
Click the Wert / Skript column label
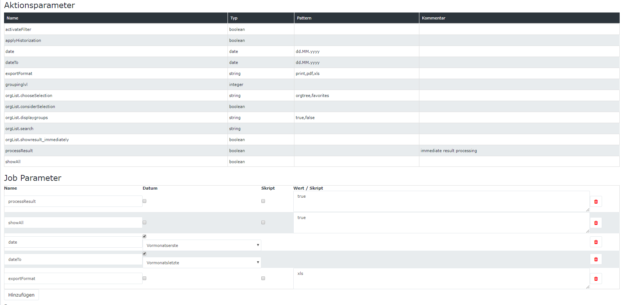[x=308, y=188]
